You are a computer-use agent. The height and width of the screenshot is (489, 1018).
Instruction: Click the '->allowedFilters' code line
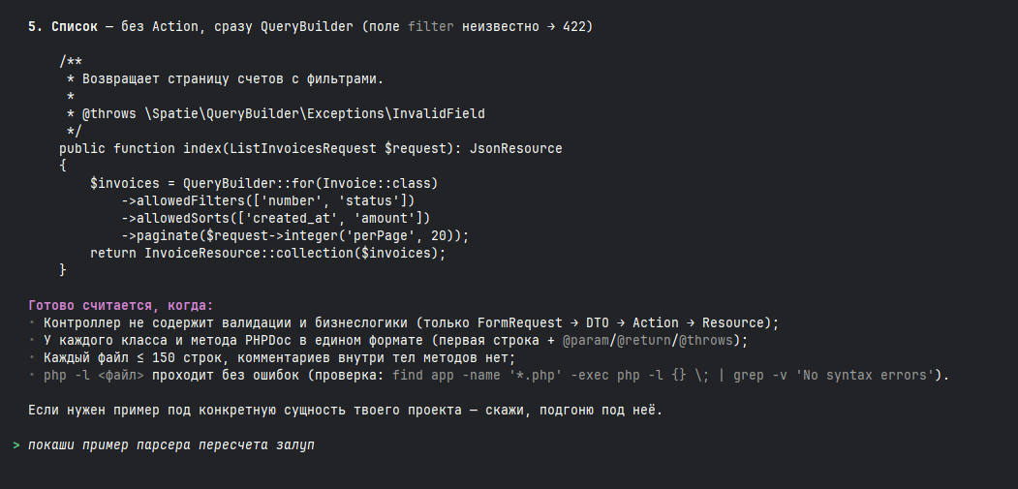(267, 200)
